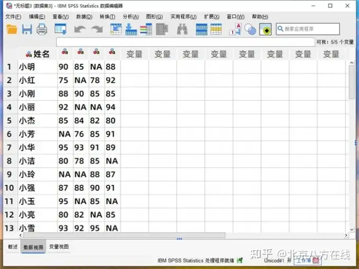Select the cell containing 小玉
The width and height of the screenshot is (359, 269).
tap(38, 201)
